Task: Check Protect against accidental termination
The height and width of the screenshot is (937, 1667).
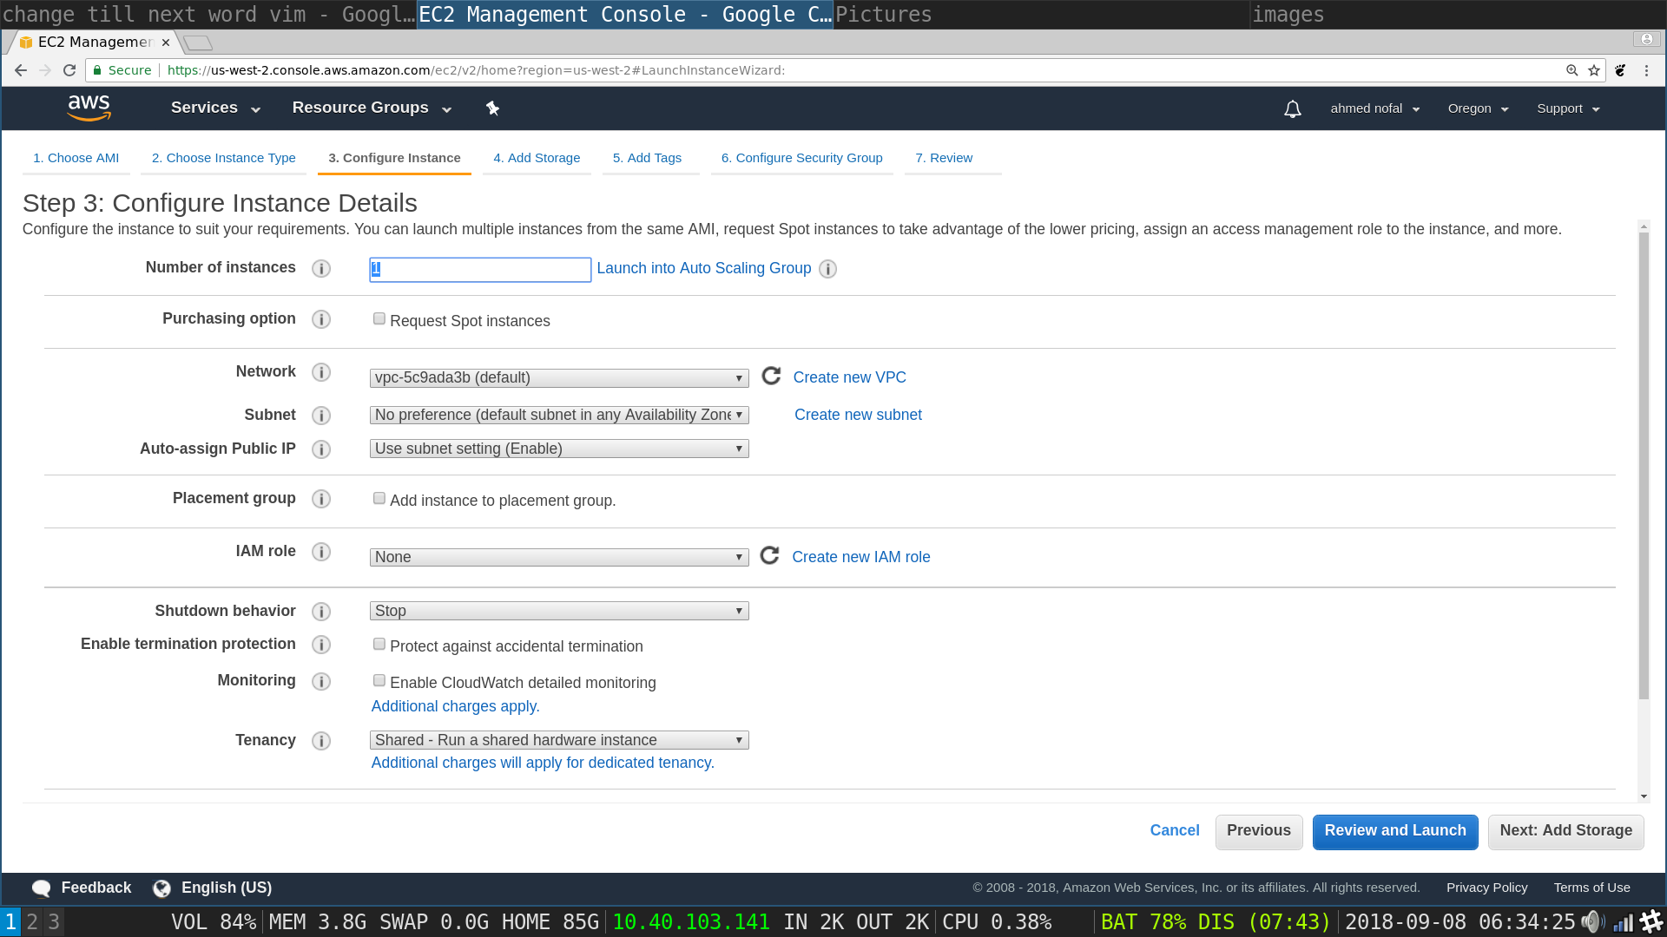Action: click(379, 644)
